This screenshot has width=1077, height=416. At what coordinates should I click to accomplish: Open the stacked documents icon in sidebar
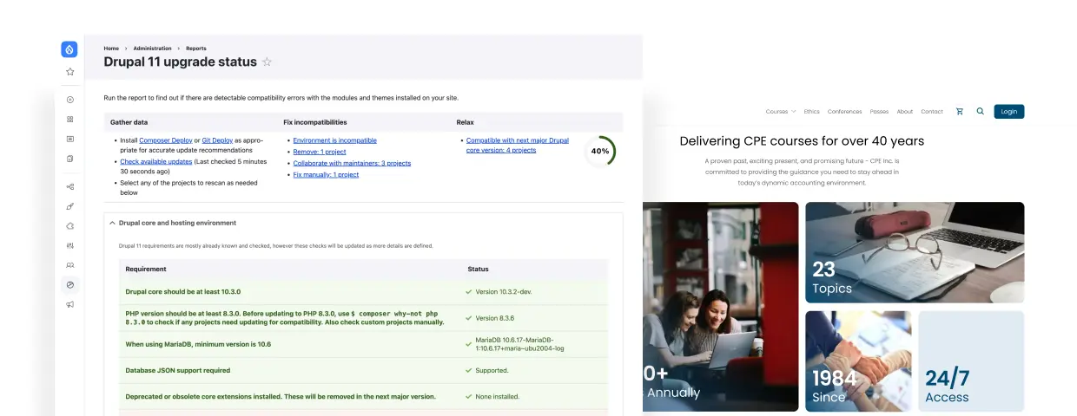(x=70, y=159)
